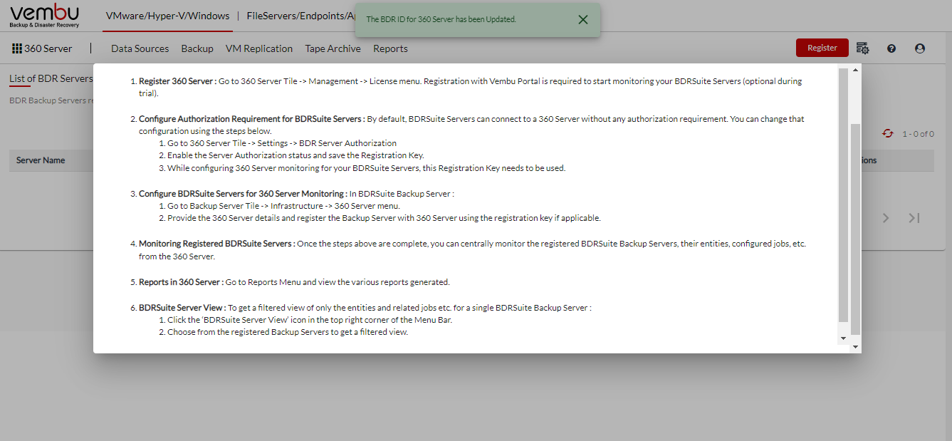Click "Enable the Server Authorization status" sub-step
952x441 pixels.
click(x=295, y=155)
